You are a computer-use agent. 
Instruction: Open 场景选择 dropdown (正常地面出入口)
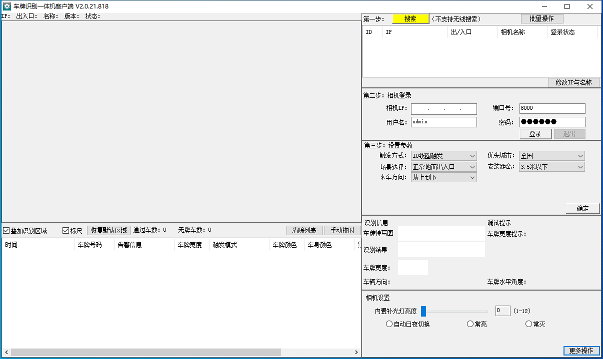443,167
